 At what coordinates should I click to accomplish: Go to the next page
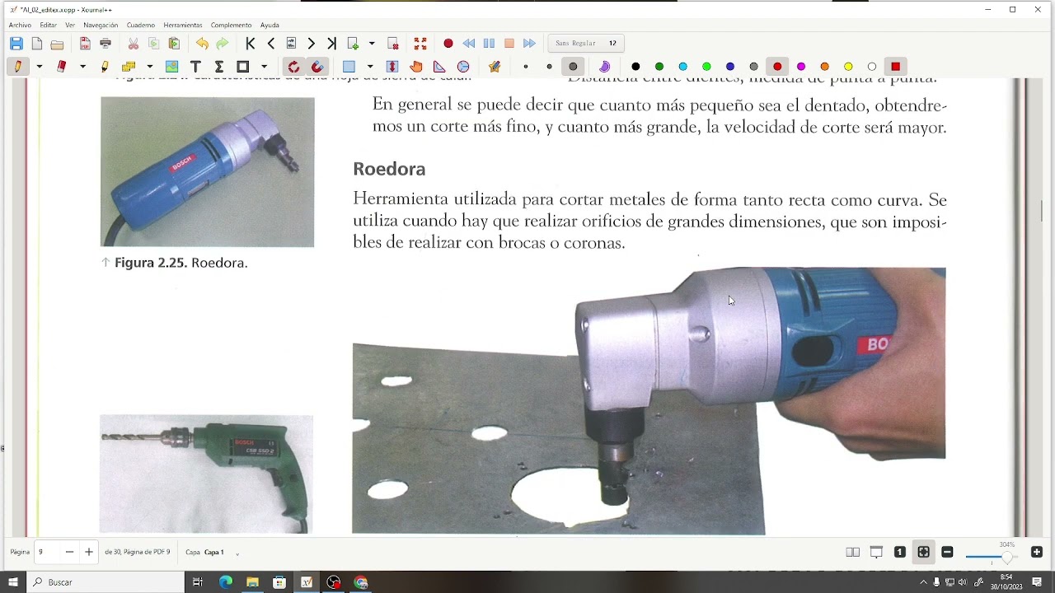tap(311, 44)
